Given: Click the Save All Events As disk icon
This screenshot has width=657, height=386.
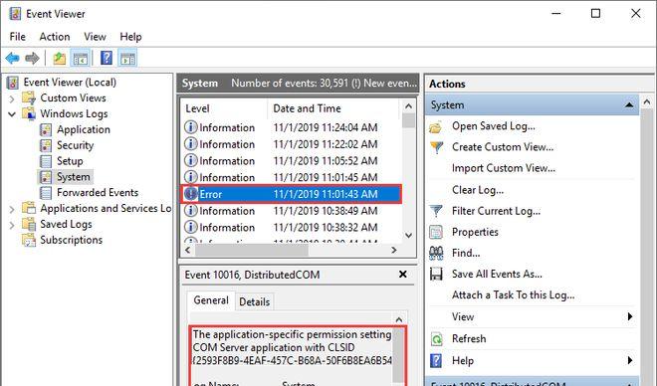Looking at the screenshot, I should tap(436, 274).
